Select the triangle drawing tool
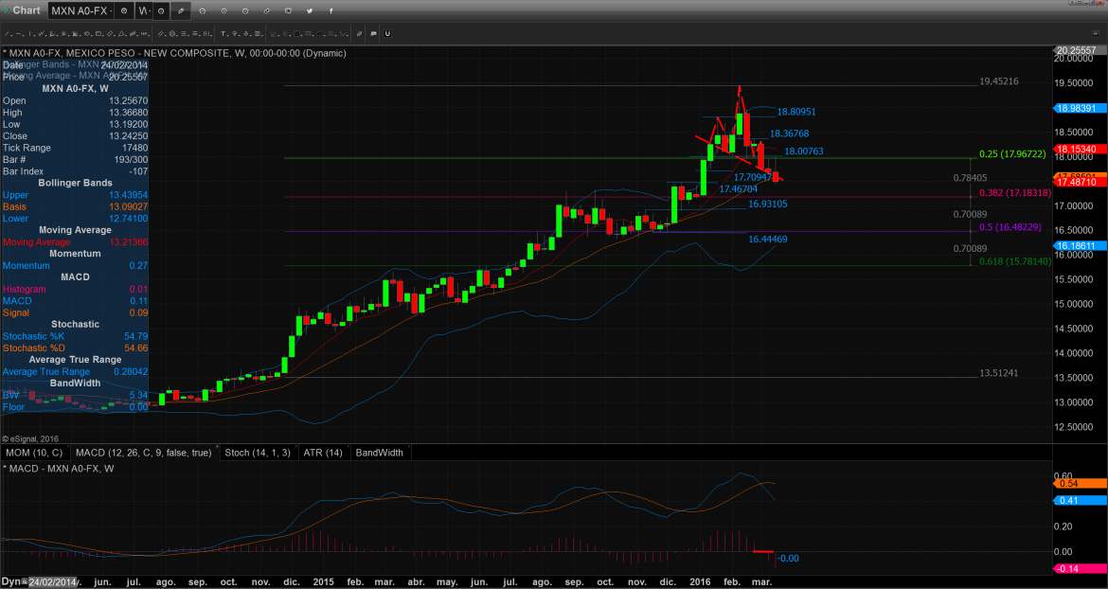The width and height of the screenshot is (1108, 589). point(121,33)
